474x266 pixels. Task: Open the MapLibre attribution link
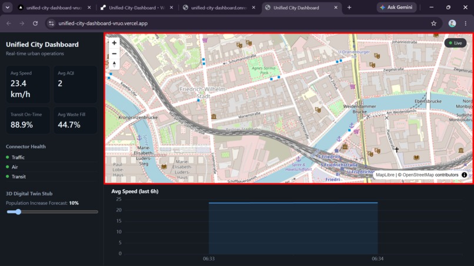(x=385, y=175)
